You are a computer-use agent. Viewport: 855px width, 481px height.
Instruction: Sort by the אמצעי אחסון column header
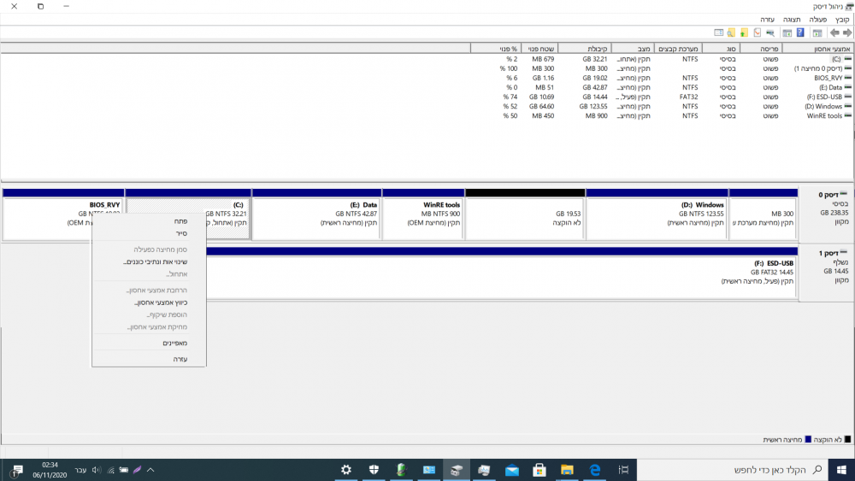click(817, 49)
